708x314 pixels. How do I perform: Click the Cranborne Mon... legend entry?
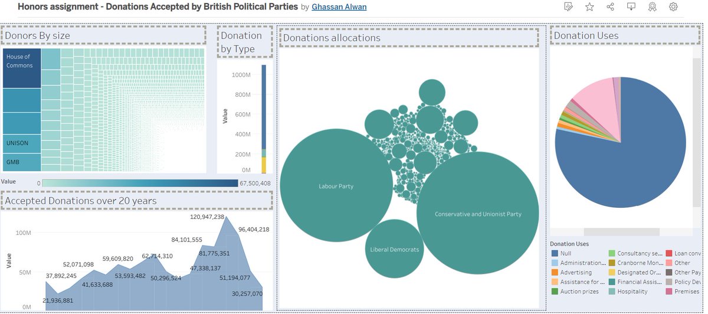click(x=635, y=263)
